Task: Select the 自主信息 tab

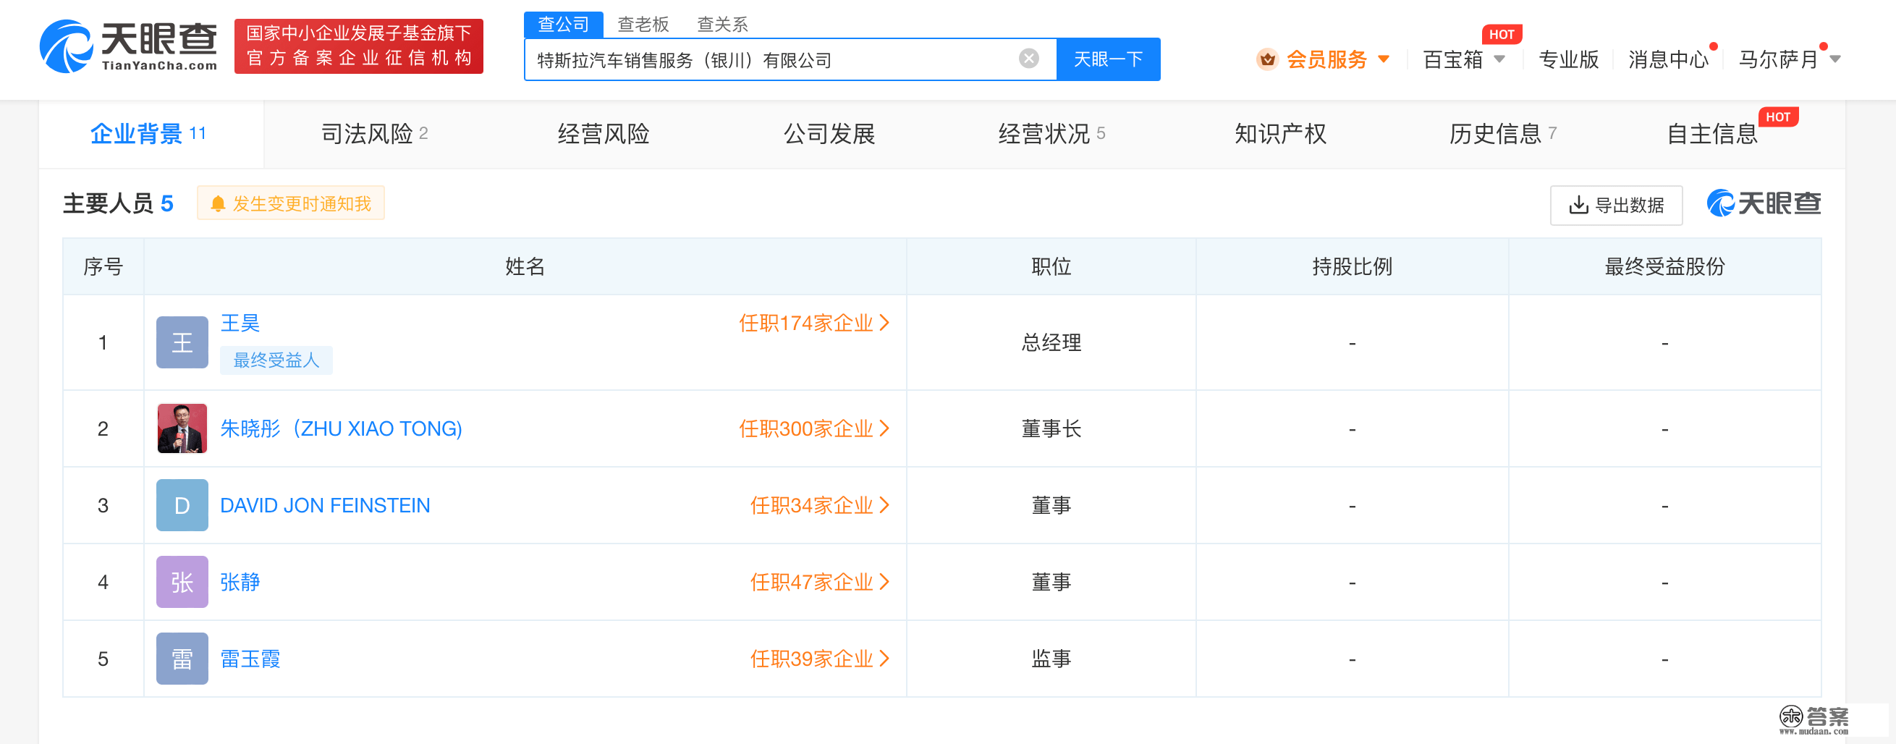Action: 1711,134
